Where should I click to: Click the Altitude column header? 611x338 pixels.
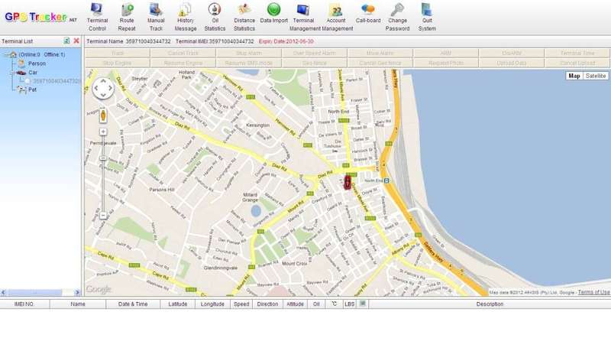295,304
